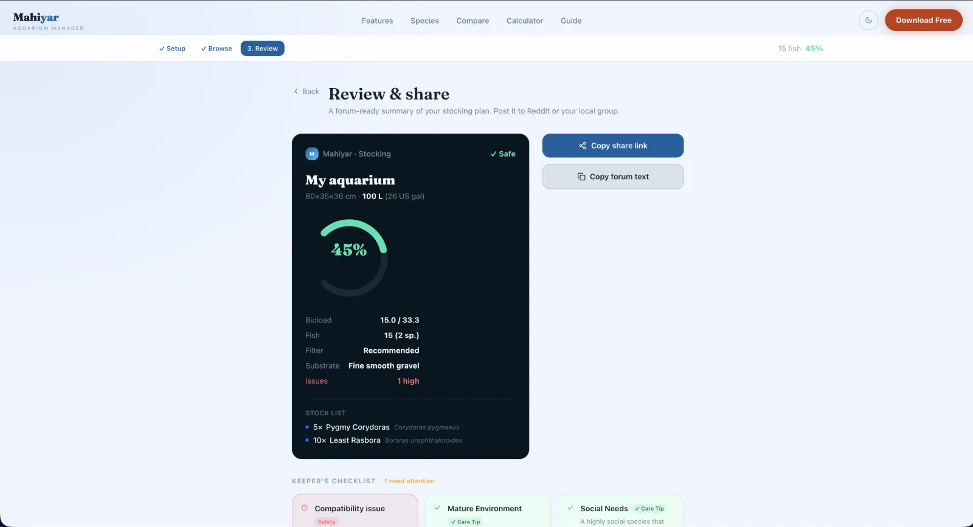Open the Social Needs checklist card
The height and width of the screenshot is (527, 973).
(x=621, y=511)
